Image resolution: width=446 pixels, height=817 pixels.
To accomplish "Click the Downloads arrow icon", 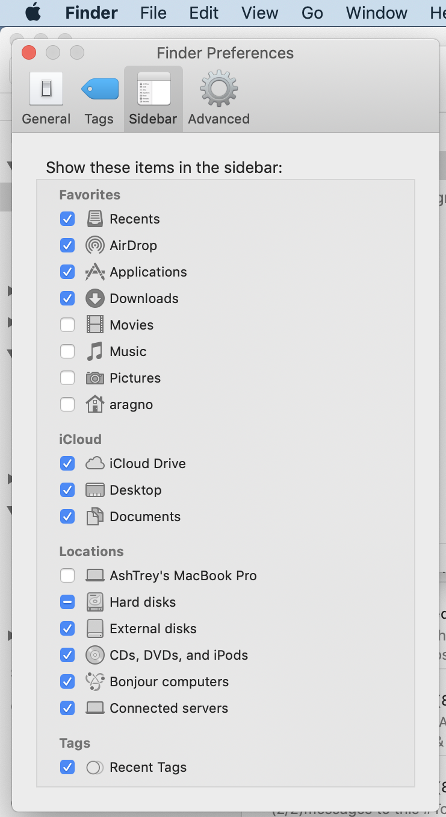I will [x=95, y=298].
